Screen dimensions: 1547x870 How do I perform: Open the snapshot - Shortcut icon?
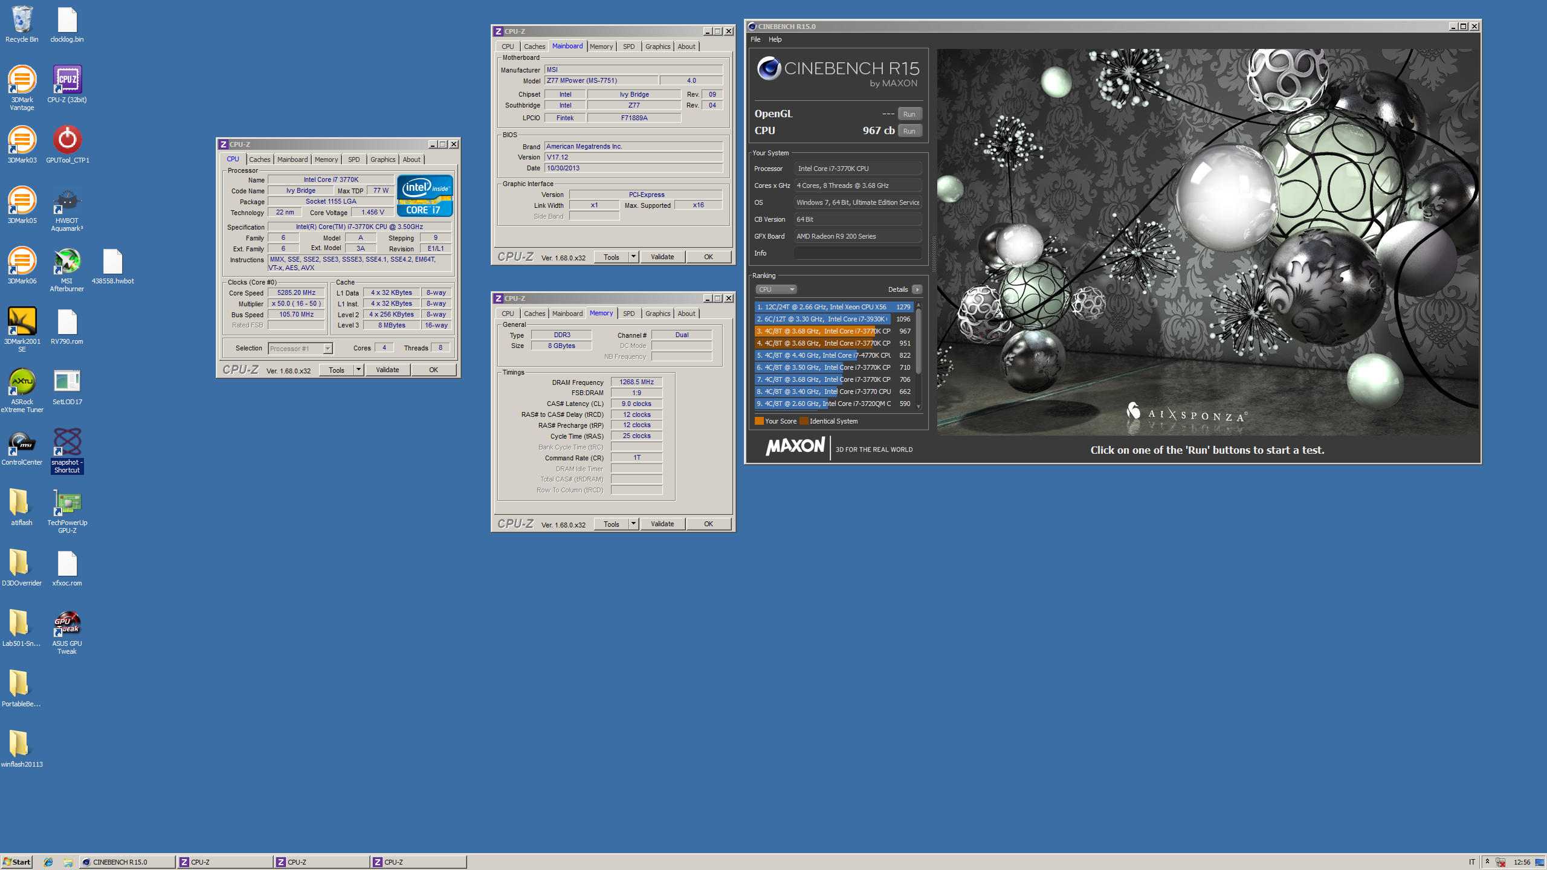click(67, 451)
